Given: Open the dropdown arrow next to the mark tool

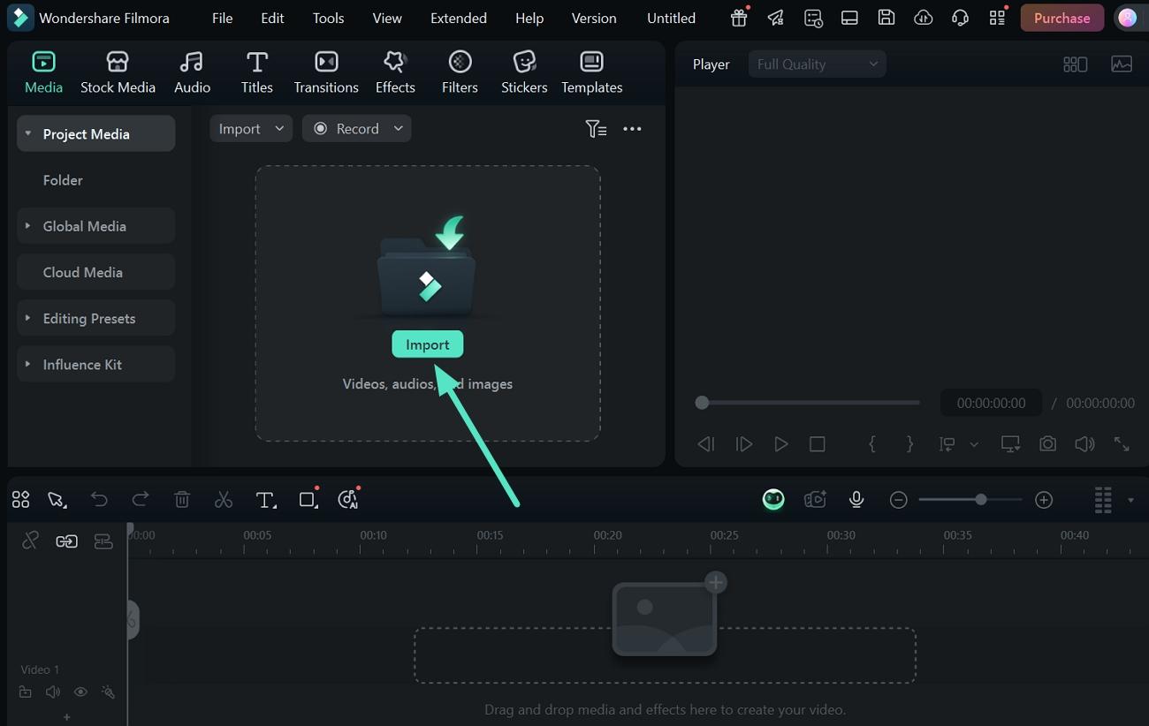Looking at the screenshot, I should click(x=974, y=445).
